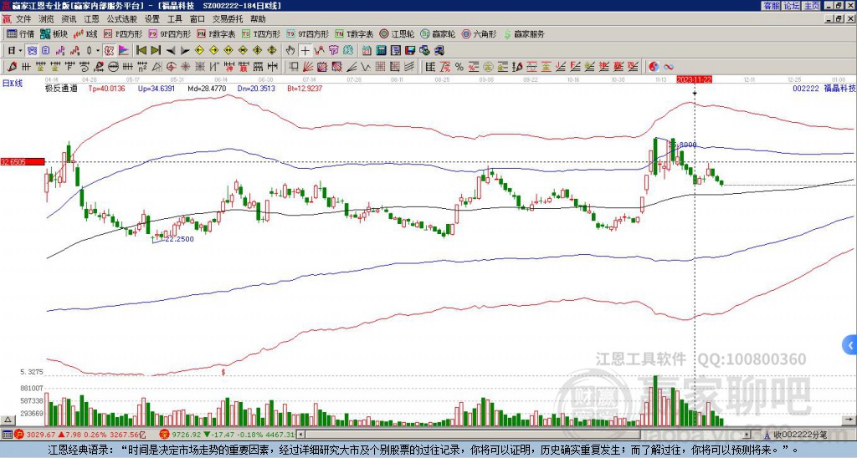Open the 行情 quotes view

click(20, 33)
